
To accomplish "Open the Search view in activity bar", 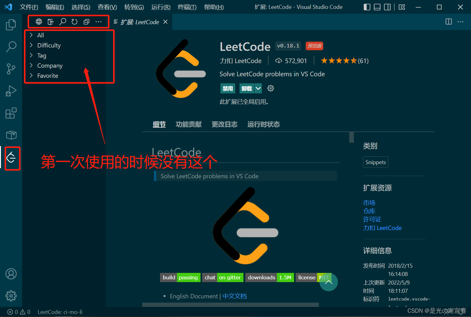I will pyautogui.click(x=11, y=47).
